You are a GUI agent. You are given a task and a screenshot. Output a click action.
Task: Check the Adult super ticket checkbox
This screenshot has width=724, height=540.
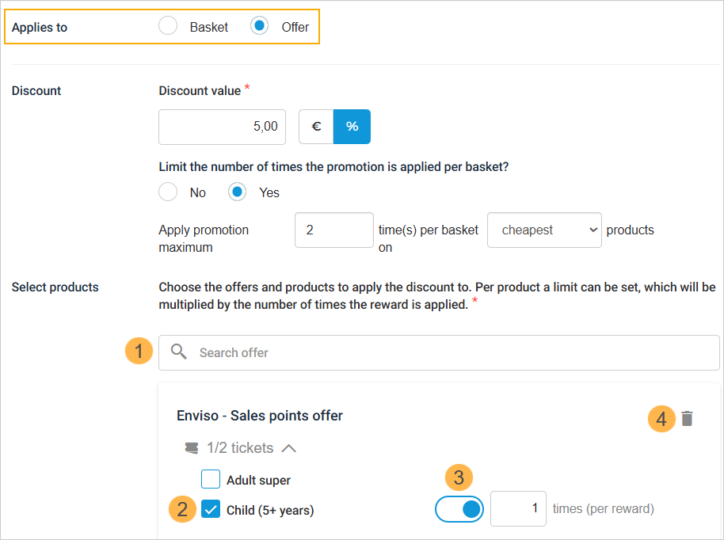[x=211, y=480]
